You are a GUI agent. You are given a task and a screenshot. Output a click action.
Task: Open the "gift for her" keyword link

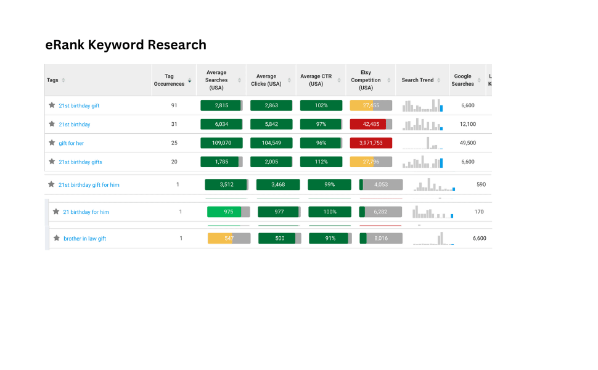tap(71, 143)
